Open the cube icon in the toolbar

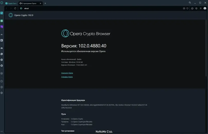196,8
